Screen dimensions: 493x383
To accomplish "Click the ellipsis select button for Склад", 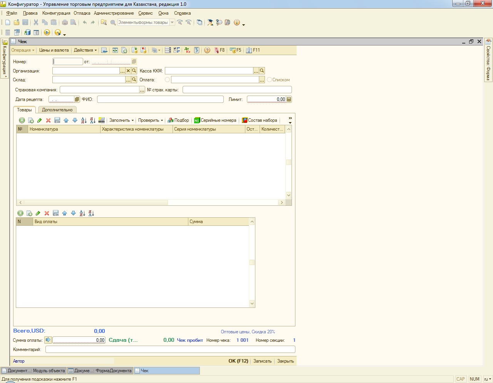I will (x=128, y=80).
